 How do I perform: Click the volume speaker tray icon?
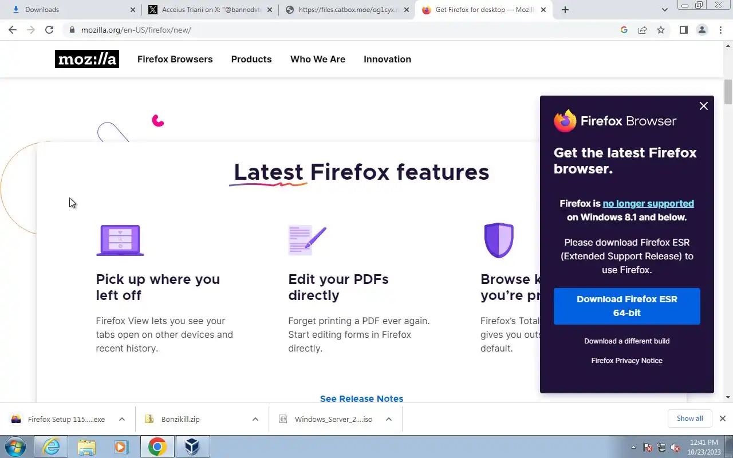(x=676, y=447)
